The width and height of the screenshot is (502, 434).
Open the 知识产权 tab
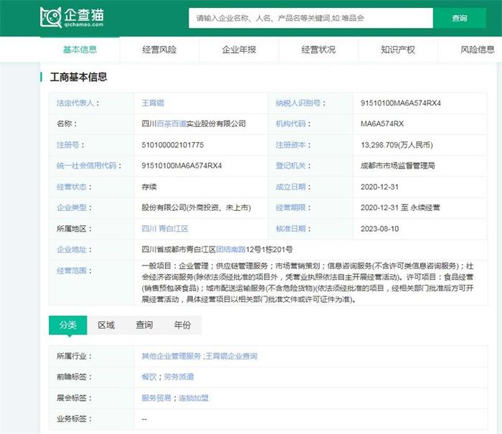397,49
